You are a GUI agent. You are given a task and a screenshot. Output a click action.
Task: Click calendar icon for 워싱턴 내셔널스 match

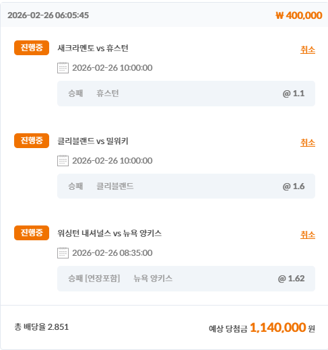(63, 253)
